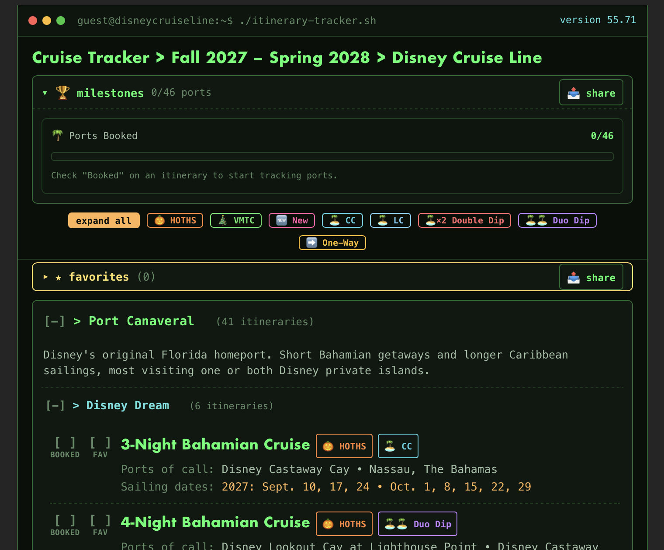Toggle the New filter chip

(x=292, y=220)
